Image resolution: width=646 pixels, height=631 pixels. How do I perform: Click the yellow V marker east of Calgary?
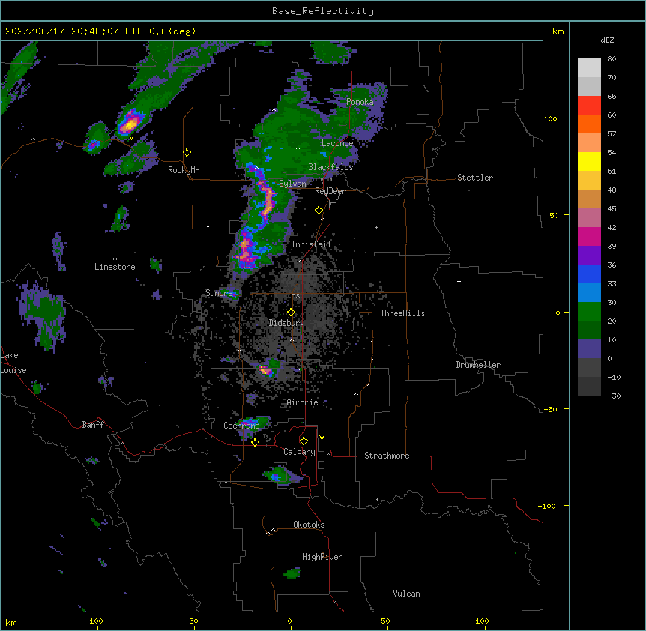[x=322, y=438]
